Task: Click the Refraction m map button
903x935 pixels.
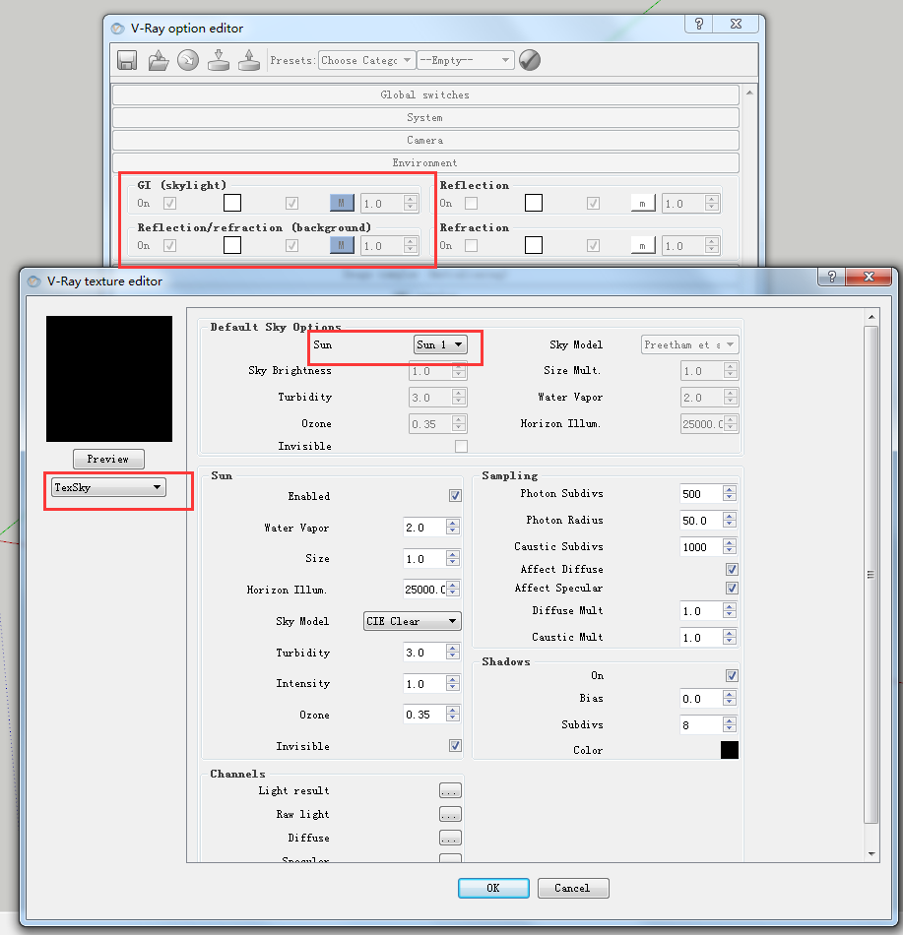Action: (643, 246)
